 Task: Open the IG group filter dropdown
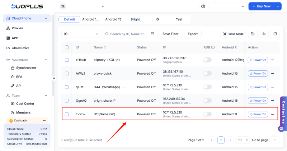pyautogui.click(x=81, y=34)
